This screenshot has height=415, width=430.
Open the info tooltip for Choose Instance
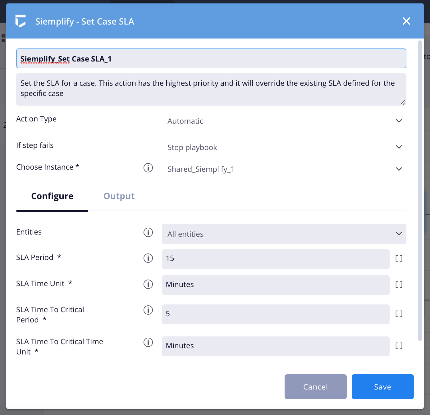148,168
